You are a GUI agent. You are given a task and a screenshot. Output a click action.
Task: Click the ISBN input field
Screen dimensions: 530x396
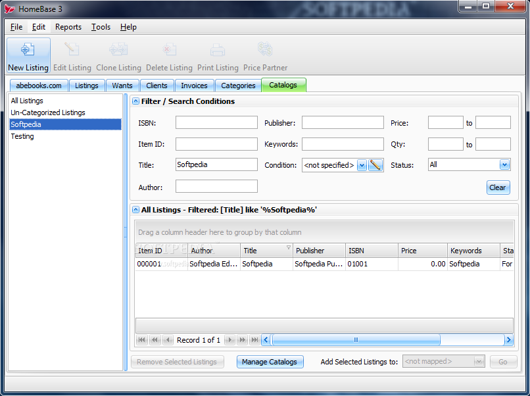click(x=216, y=122)
